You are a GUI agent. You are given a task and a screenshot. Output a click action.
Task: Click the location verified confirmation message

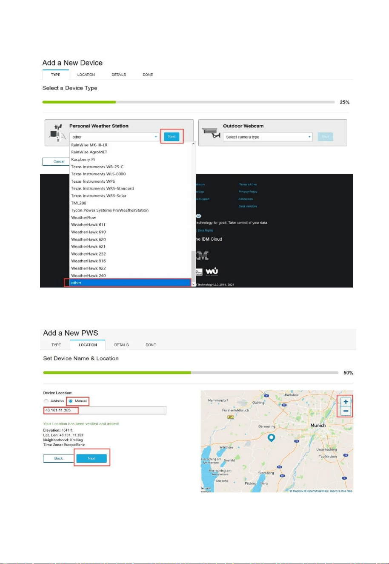pos(81,423)
